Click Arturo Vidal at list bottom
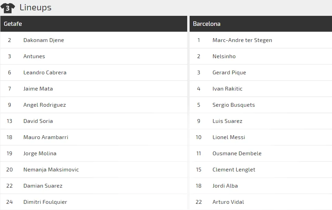Viewport: 332px width, 210px height. (228, 202)
